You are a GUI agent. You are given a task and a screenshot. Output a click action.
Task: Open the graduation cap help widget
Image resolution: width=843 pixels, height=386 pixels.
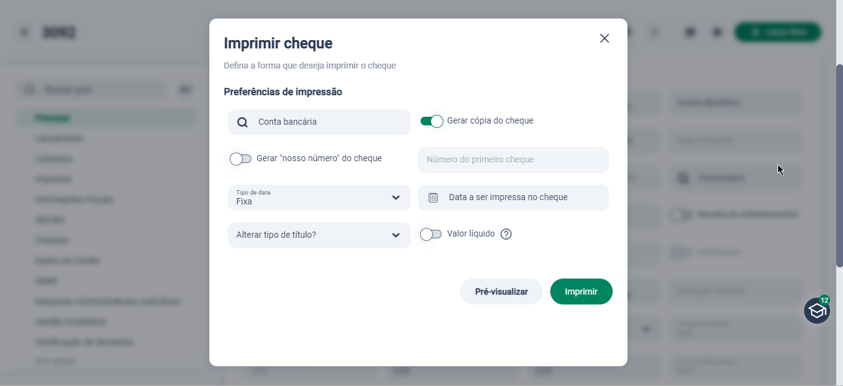point(817,310)
